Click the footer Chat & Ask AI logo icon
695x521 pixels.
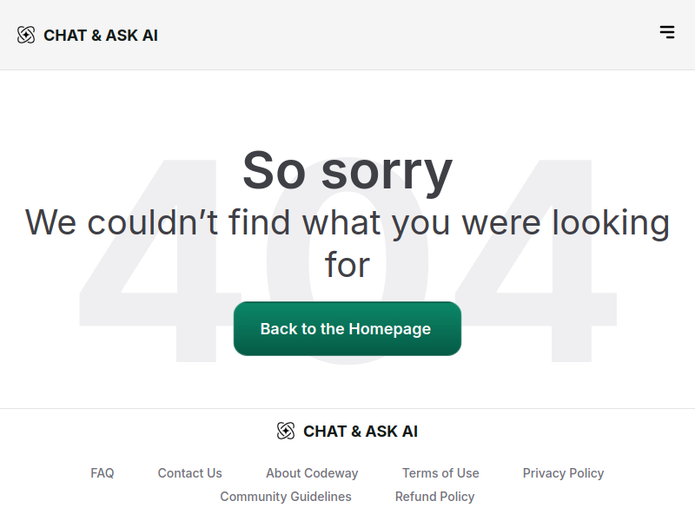[x=286, y=431]
